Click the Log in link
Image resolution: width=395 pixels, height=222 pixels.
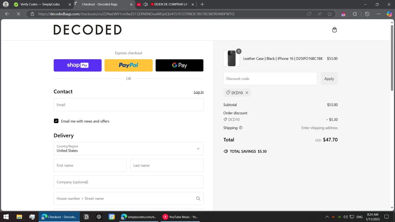[x=199, y=92]
